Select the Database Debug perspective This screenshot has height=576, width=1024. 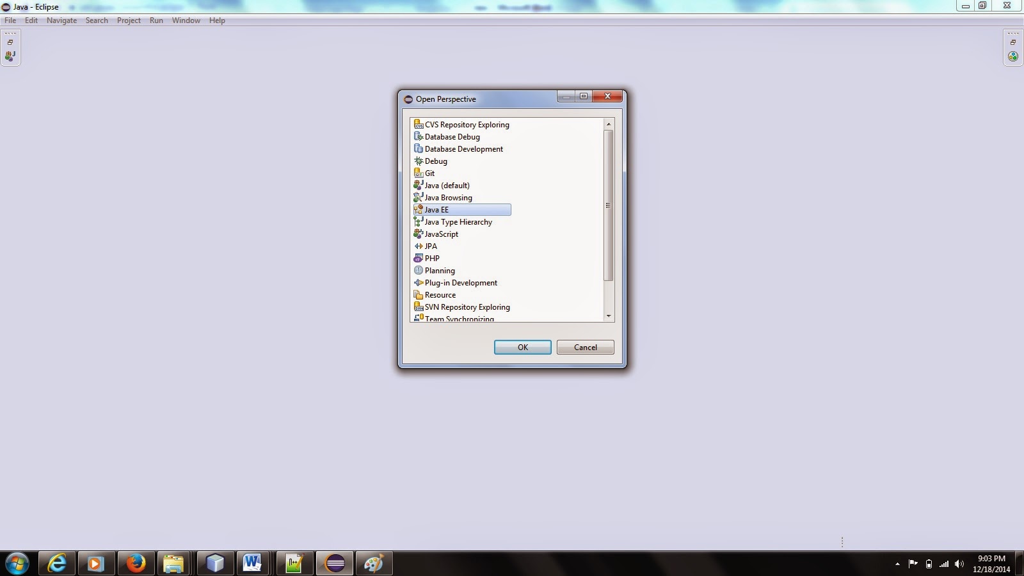point(447,137)
